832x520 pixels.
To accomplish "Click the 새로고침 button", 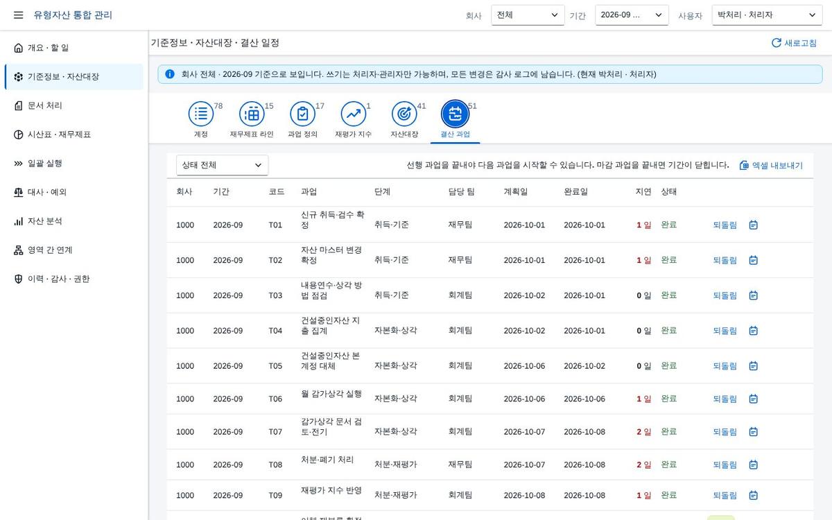I will click(x=794, y=43).
